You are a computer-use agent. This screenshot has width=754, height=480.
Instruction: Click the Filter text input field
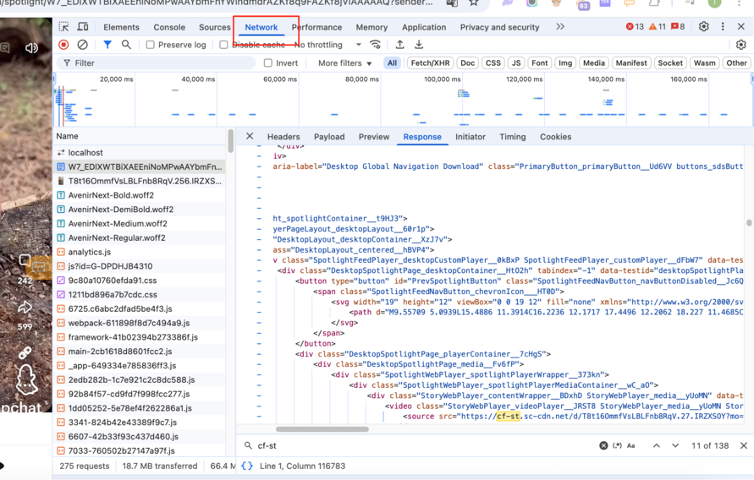[x=161, y=63]
